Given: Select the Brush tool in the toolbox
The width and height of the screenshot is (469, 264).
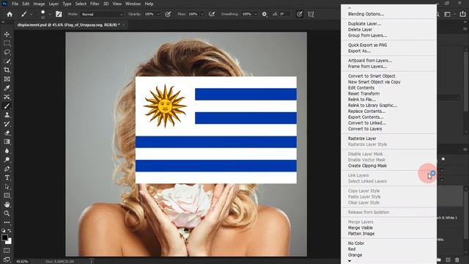Looking at the screenshot, I should click(7, 106).
